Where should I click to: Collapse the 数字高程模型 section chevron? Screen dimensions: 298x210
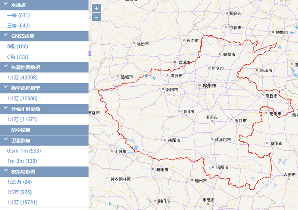click(x=6, y=88)
